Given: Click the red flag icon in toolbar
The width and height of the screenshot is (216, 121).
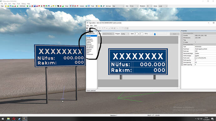Looking at the screenshot, I should click(x=39, y=6).
